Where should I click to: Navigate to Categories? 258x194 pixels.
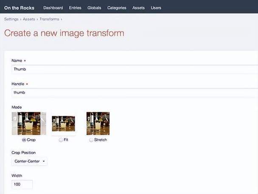(x=117, y=8)
